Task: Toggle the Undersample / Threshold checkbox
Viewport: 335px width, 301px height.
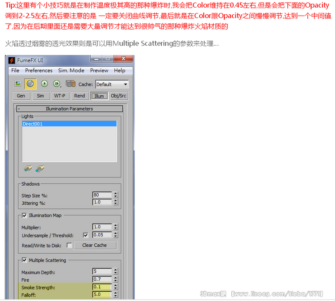Action: pos(85,235)
